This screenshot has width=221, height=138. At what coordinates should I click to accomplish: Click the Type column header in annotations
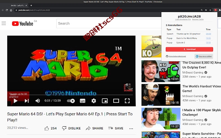click(x=169, y=30)
